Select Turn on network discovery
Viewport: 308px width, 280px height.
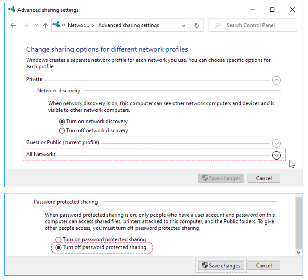click(62, 122)
